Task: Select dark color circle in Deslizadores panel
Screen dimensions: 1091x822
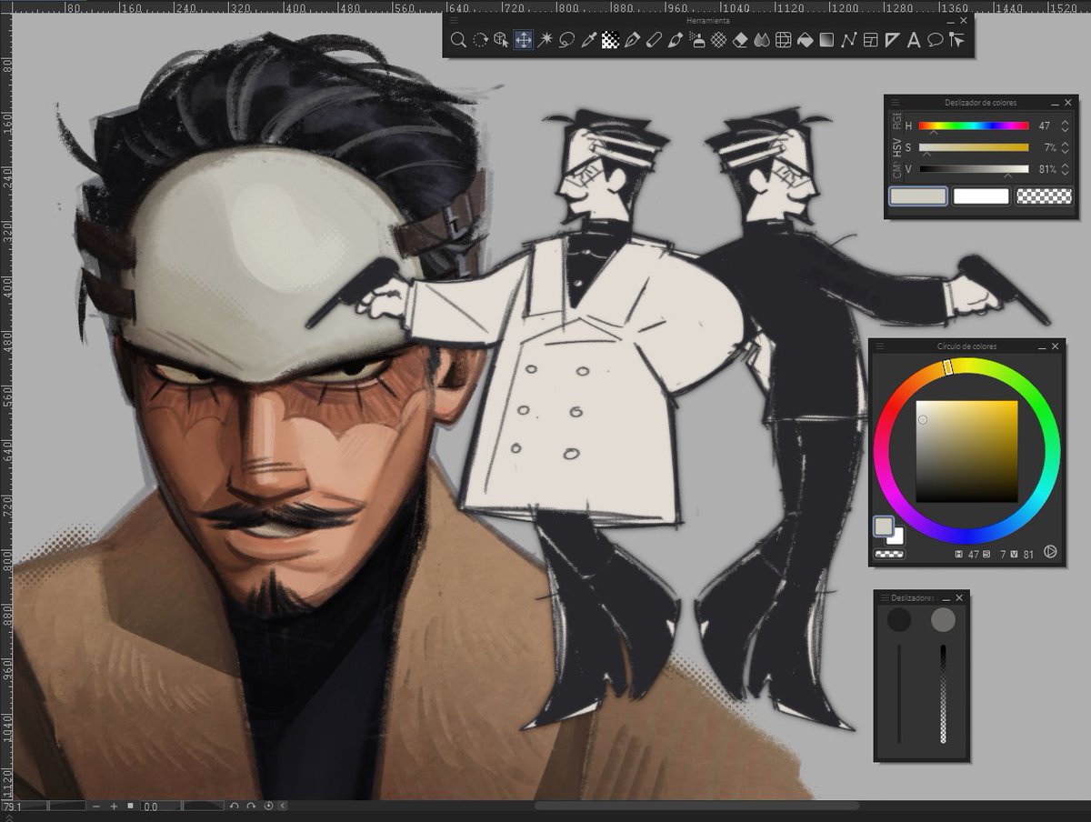Action: coord(899,619)
